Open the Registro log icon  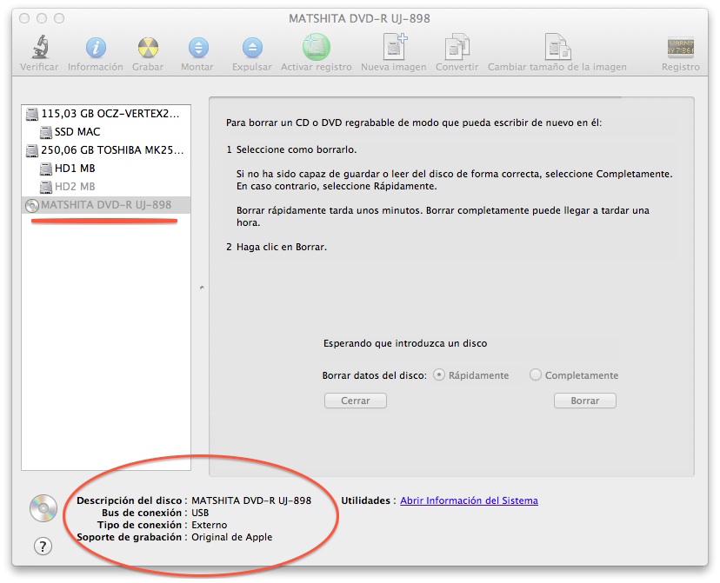[x=680, y=48]
